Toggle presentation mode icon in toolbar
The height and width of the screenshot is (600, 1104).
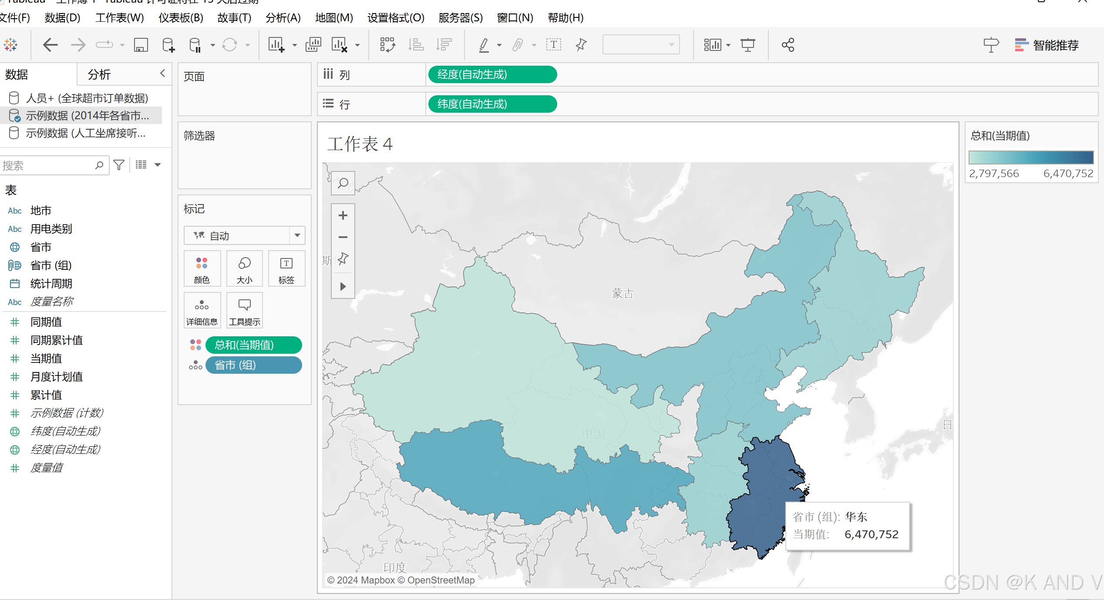coord(747,45)
